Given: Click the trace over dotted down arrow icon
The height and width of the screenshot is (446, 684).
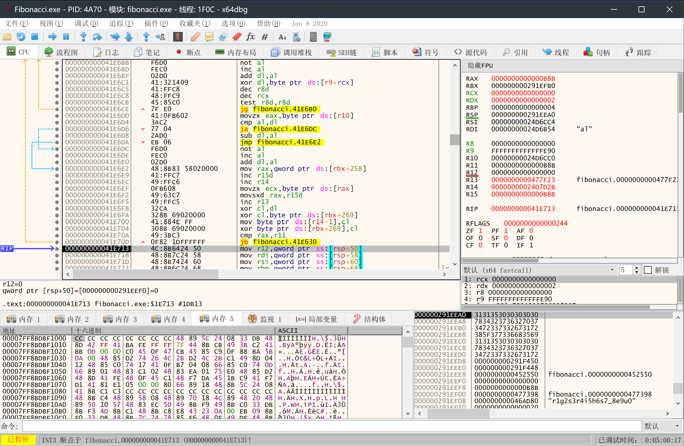Looking at the screenshot, I should tap(129, 37).
